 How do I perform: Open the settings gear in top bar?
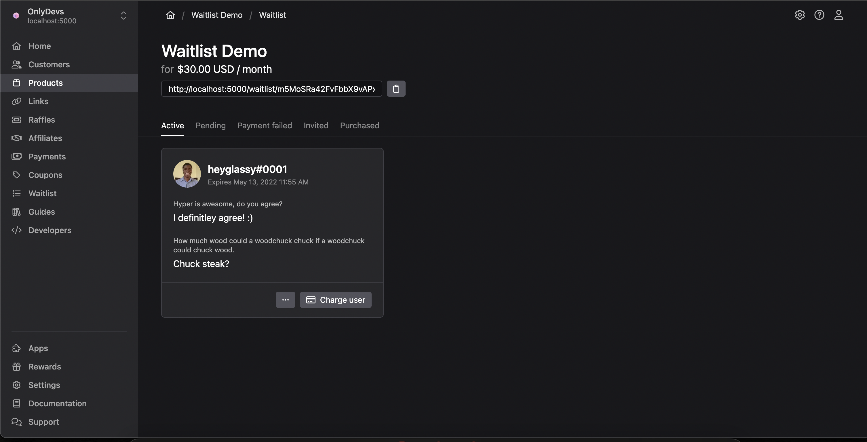pos(800,15)
